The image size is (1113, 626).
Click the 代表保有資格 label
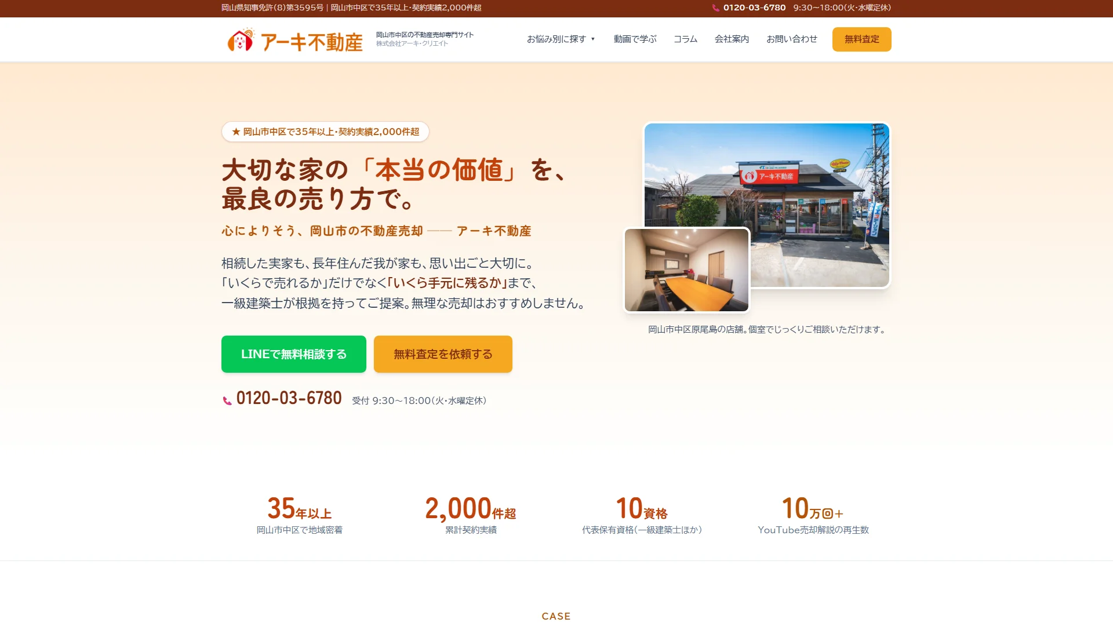point(642,530)
